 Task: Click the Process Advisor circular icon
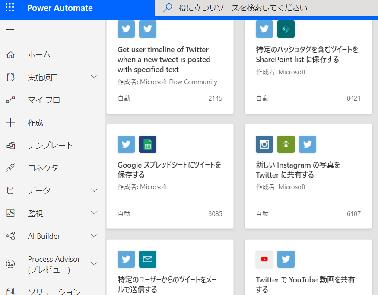coord(10,263)
